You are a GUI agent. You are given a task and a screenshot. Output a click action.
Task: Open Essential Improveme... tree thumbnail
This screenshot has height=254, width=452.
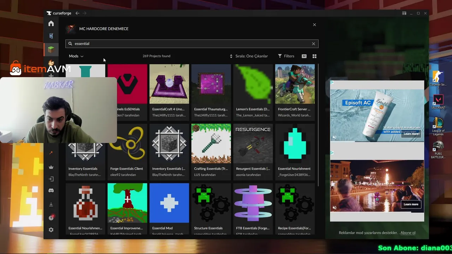pos(127,203)
